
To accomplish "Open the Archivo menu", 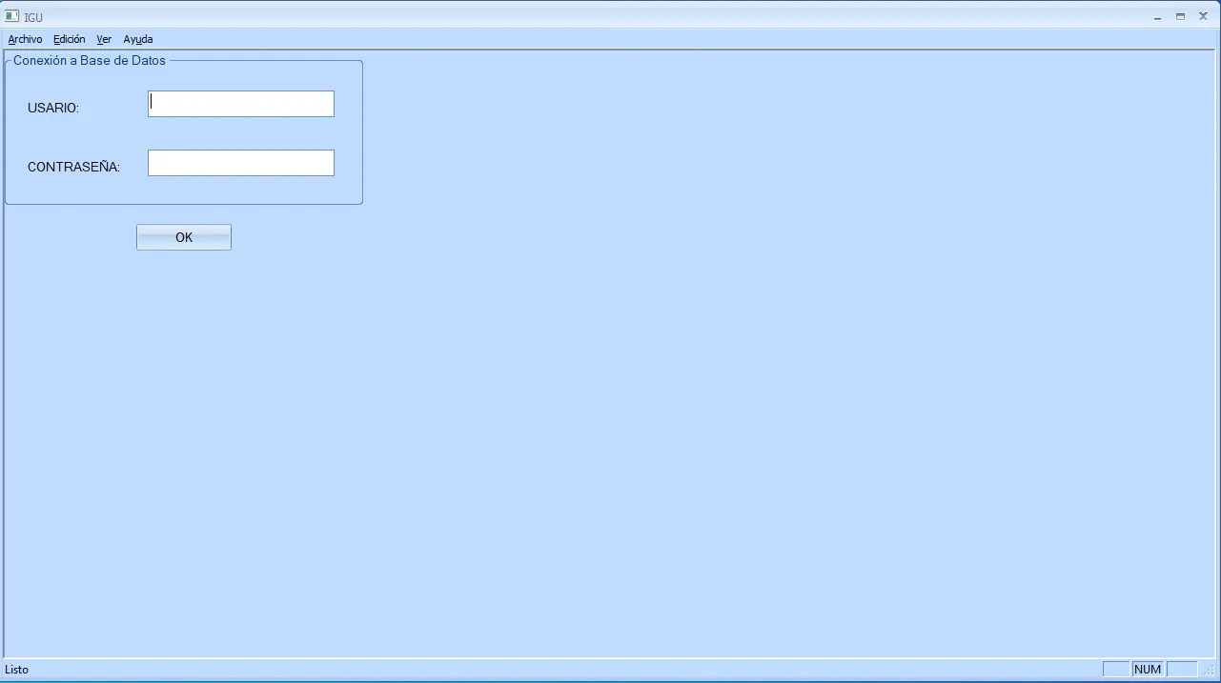I will click(25, 39).
